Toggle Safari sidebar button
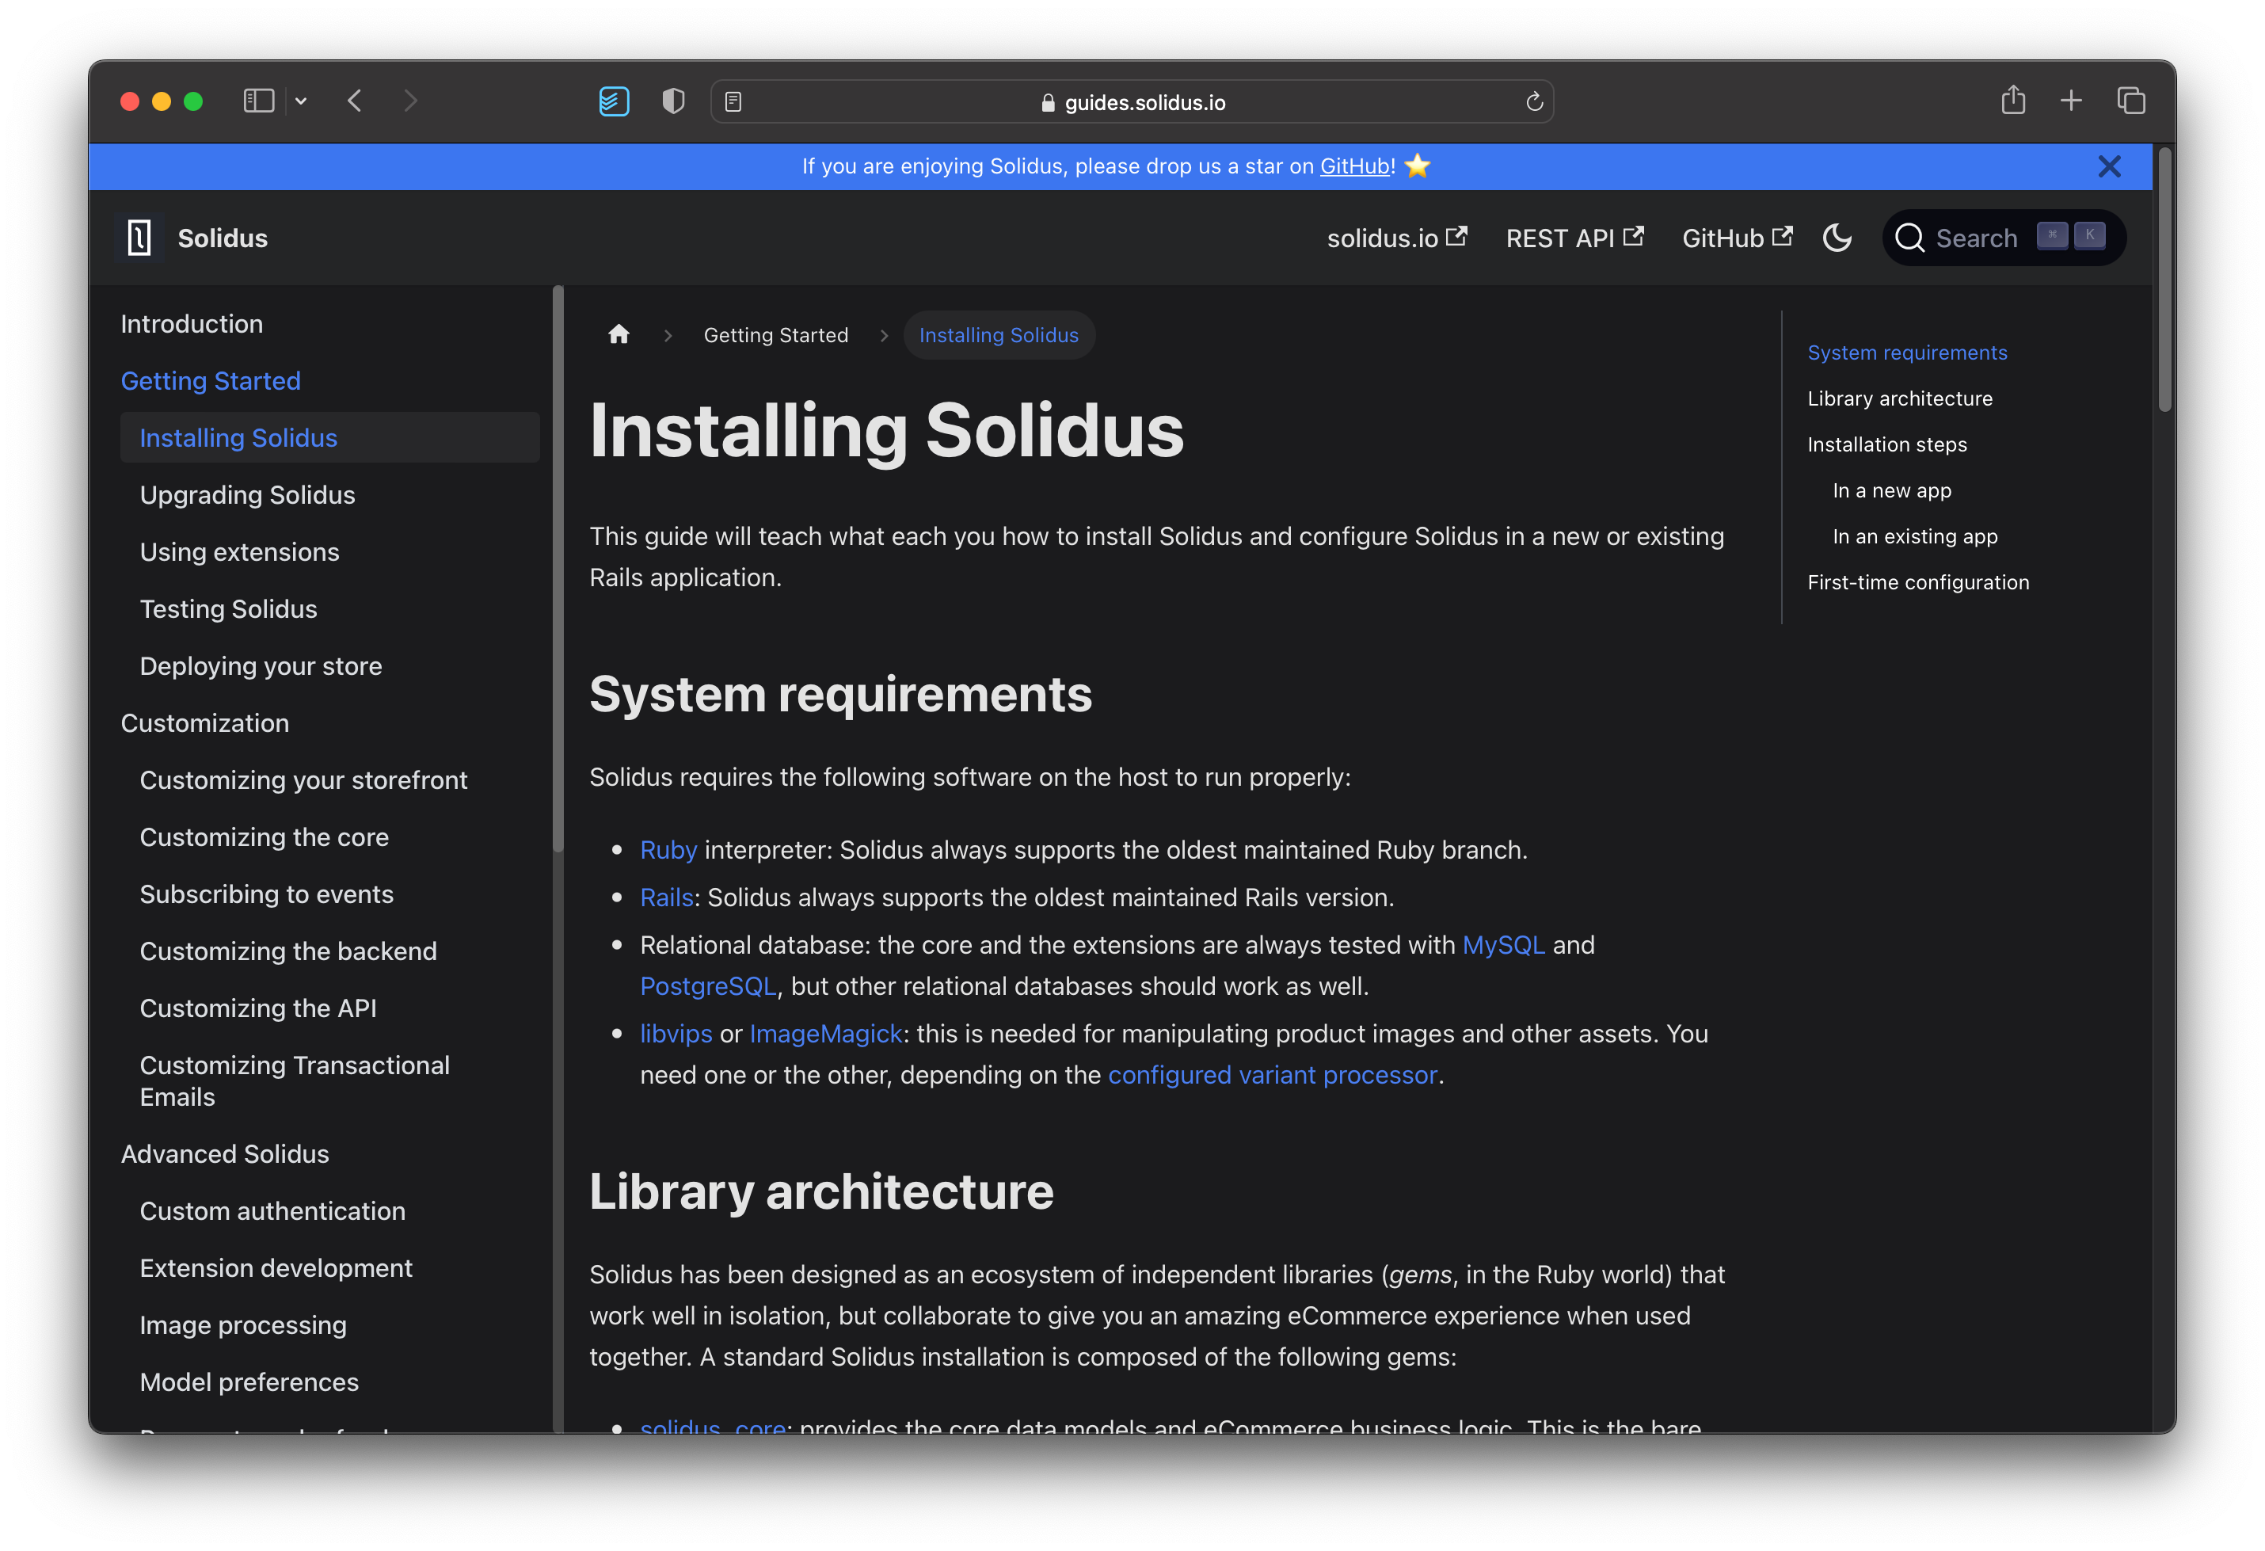 pos(258,101)
